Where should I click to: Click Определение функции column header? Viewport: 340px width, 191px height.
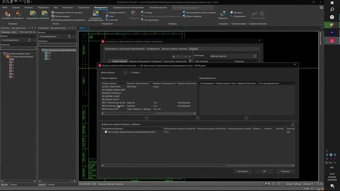pyautogui.click(x=132, y=128)
